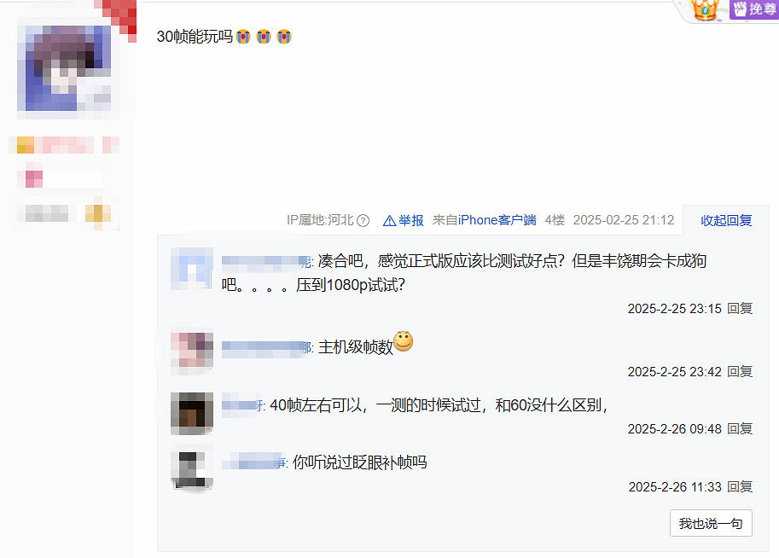Open the iPhone客户端 link
Image resolution: width=779 pixels, height=558 pixels.
pyautogui.click(x=497, y=220)
